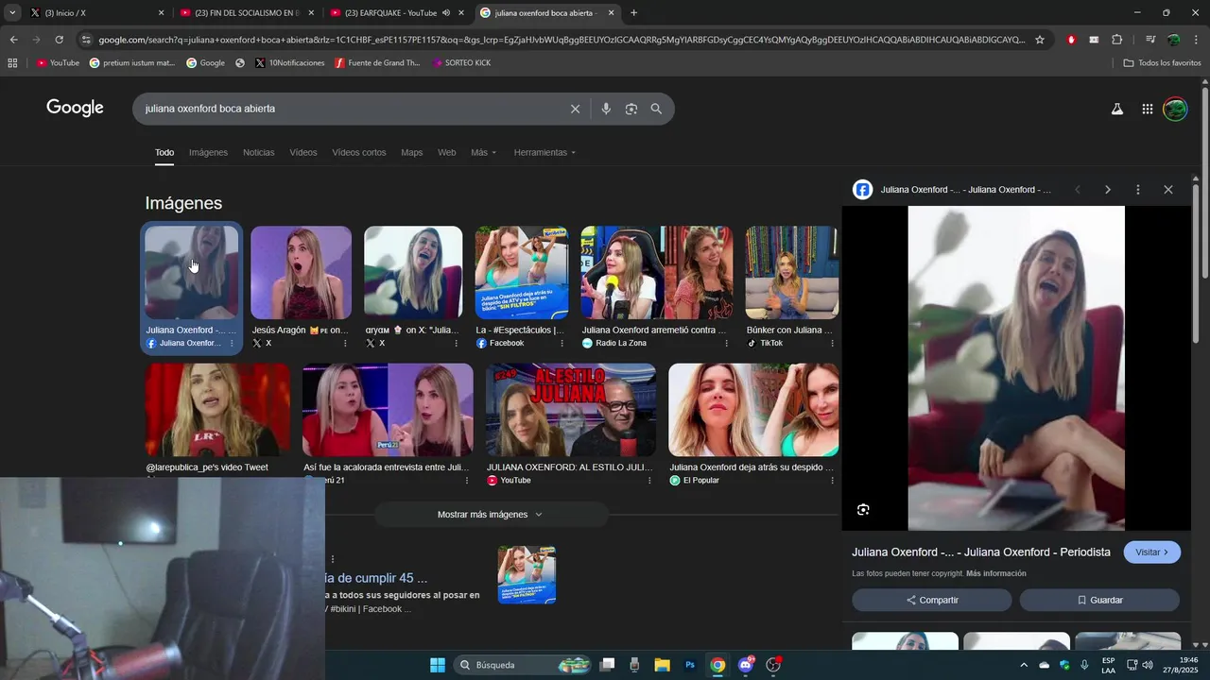Open Google Search Labs flask icon

pyautogui.click(x=1117, y=109)
